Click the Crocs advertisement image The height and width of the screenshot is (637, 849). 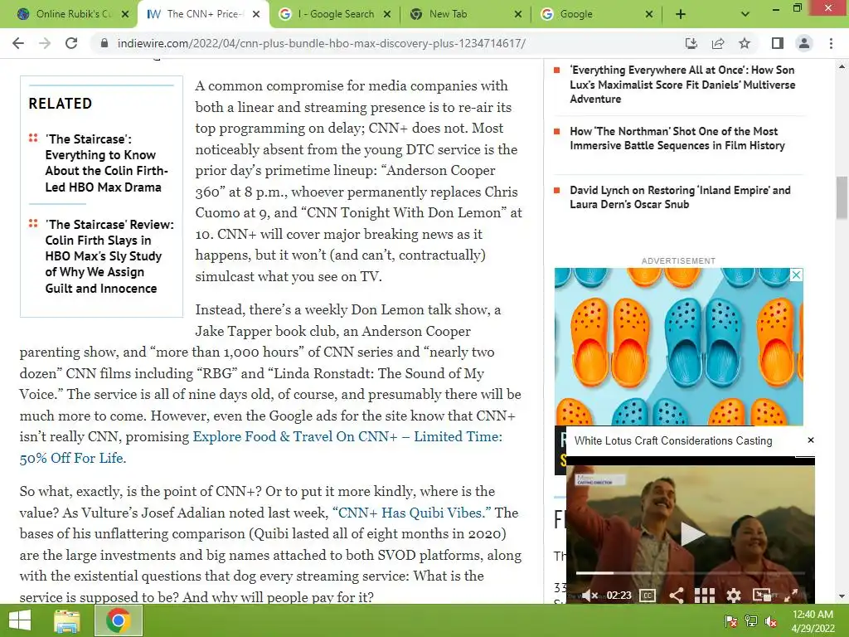[x=678, y=347]
